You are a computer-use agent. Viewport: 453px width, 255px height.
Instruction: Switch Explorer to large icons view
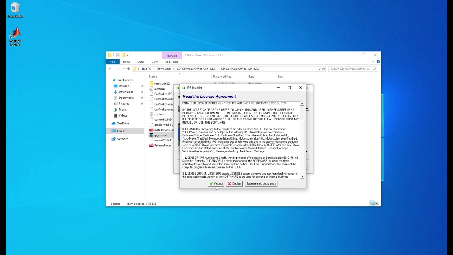(x=377, y=204)
